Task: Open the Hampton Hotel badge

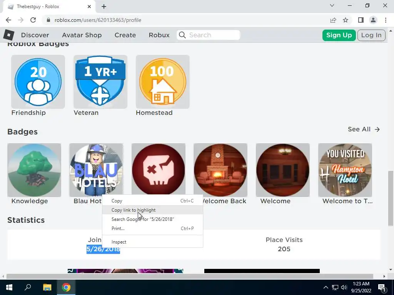Action: [345, 170]
